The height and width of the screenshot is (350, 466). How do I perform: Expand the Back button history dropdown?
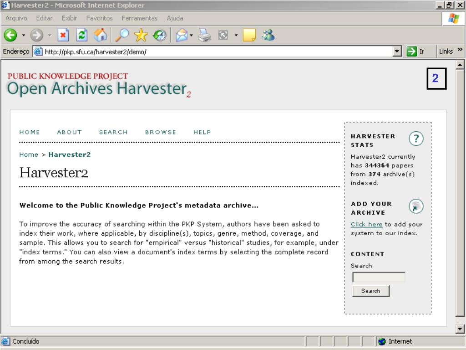pyautogui.click(x=24, y=35)
